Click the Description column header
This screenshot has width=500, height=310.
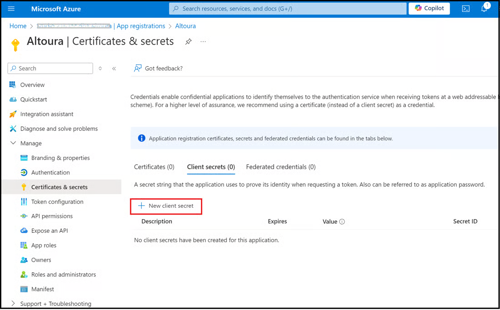point(156,221)
